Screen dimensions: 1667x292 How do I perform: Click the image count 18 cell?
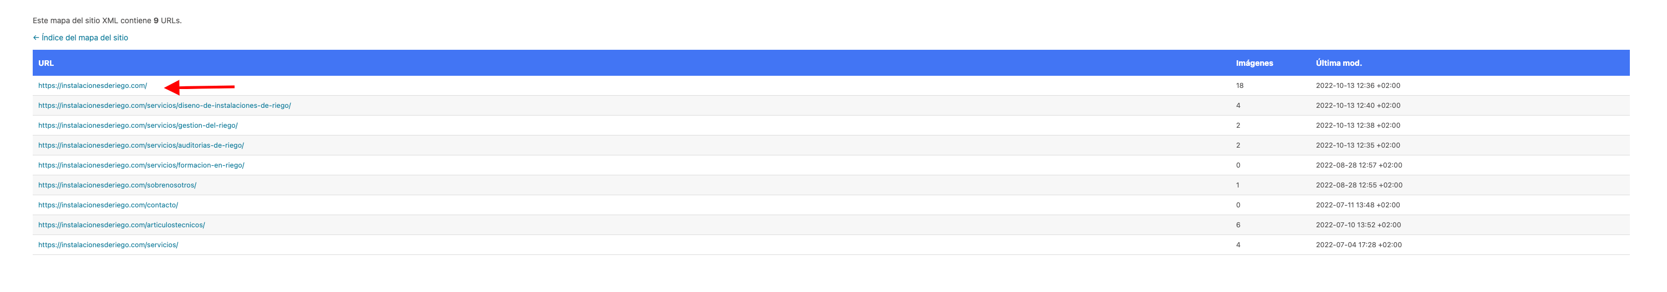(x=1239, y=85)
